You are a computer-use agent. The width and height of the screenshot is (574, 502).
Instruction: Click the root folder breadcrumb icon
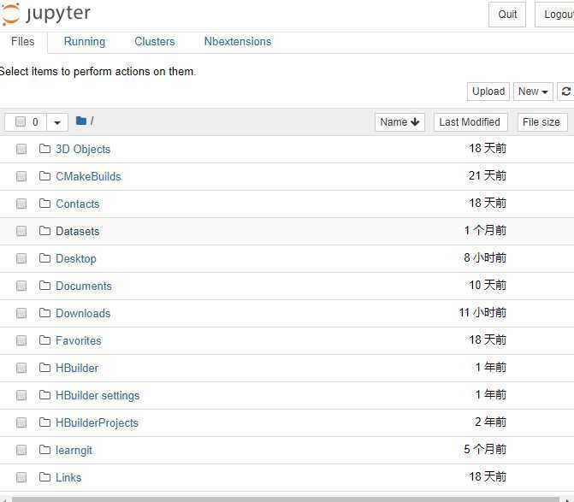click(x=81, y=121)
